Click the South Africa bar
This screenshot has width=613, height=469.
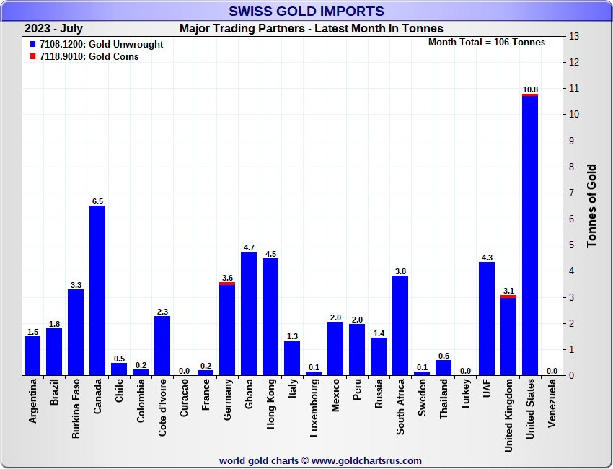[400, 325]
